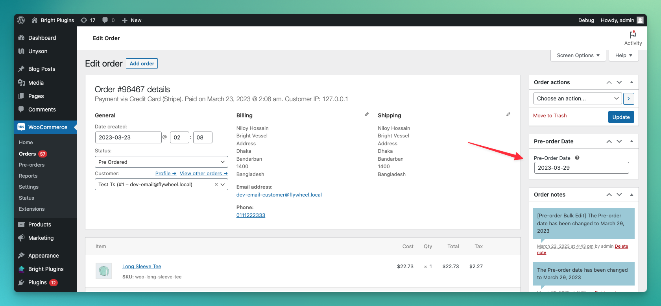This screenshot has height=306, width=661.
Task: Click the billing address edit pencil
Action: (367, 114)
